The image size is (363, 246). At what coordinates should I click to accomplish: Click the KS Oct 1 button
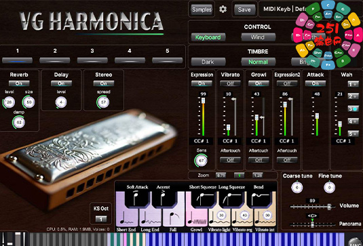pyautogui.click(x=101, y=219)
